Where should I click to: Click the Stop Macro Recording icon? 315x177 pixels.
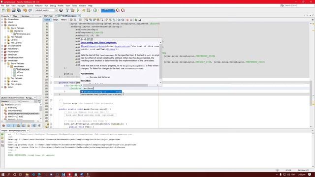pyautogui.click(x=131, y=20)
